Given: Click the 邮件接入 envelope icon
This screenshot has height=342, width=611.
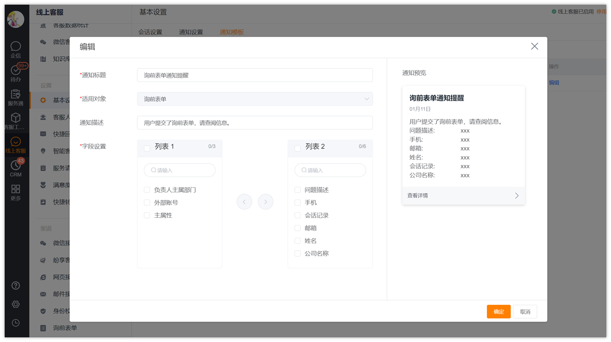Looking at the screenshot, I should click(x=43, y=294).
